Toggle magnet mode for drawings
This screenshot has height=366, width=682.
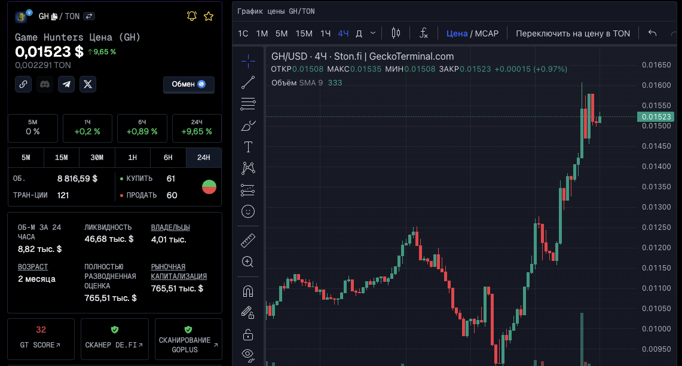pyautogui.click(x=248, y=291)
